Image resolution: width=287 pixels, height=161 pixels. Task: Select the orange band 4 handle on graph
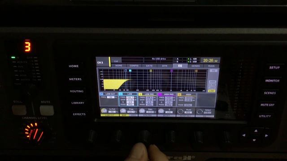tap(196, 71)
